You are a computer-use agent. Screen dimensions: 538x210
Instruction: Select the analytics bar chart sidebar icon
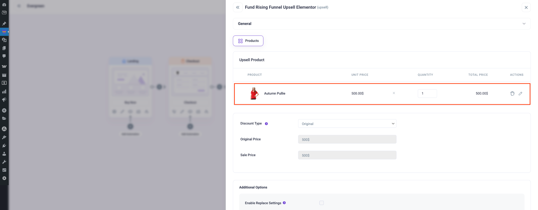tap(4, 91)
